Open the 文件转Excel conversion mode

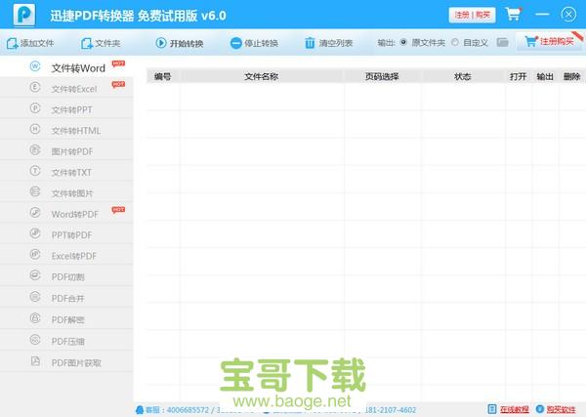(66, 88)
